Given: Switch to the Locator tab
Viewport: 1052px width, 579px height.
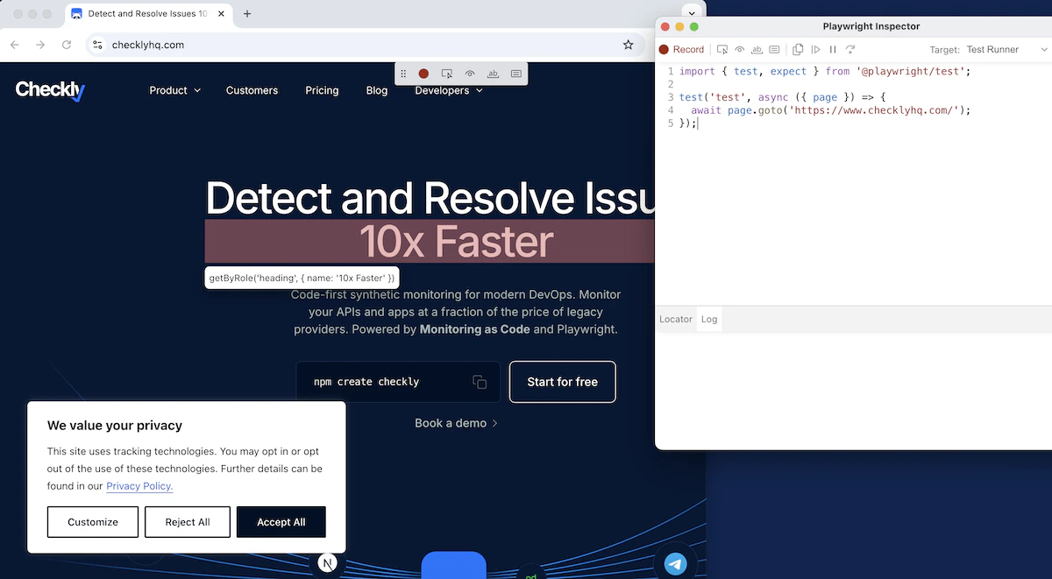Looking at the screenshot, I should tap(675, 319).
